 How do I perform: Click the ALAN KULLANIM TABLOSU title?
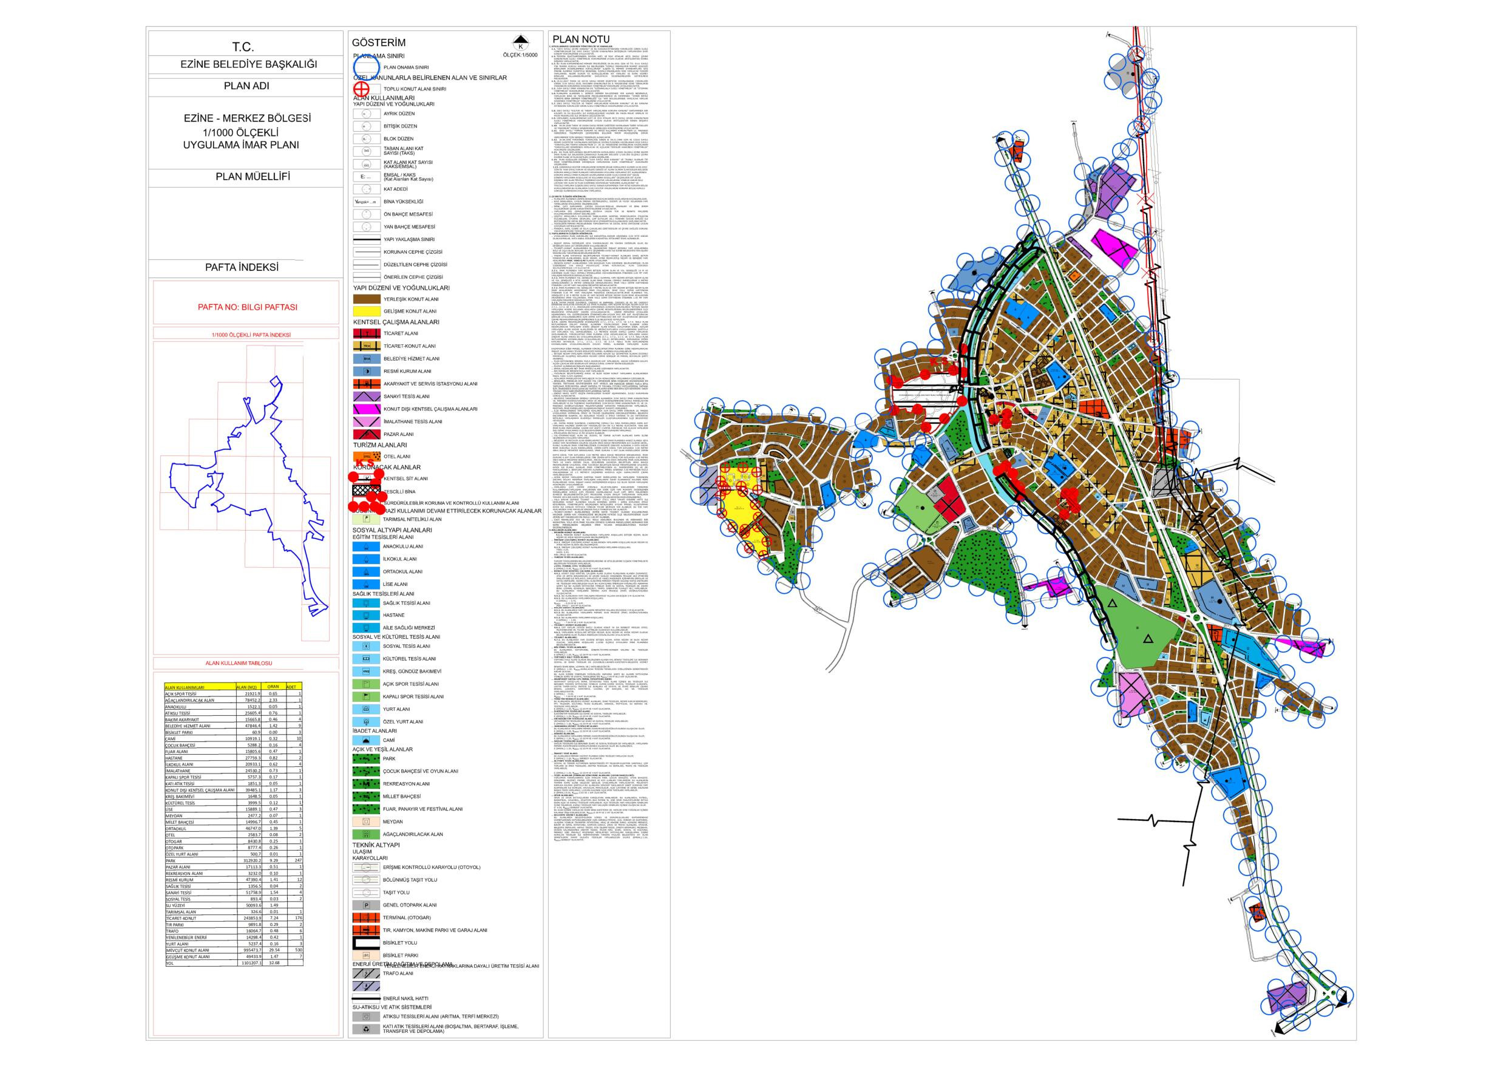click(x=239, y=664)
